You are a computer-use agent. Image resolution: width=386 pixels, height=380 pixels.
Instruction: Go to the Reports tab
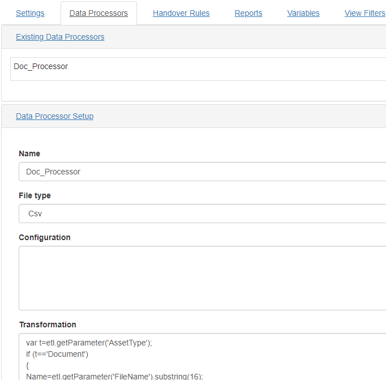248,13
